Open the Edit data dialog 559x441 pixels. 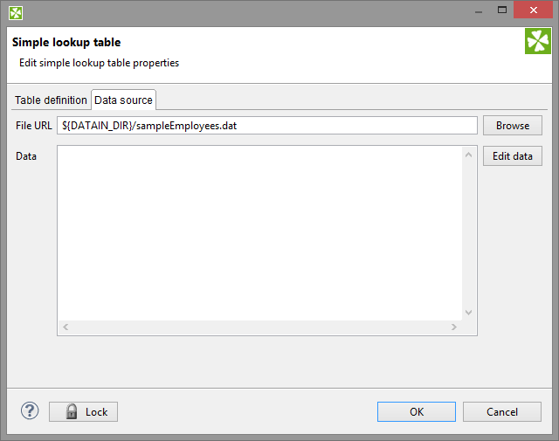pyautogui.click(x=512, y=156)
